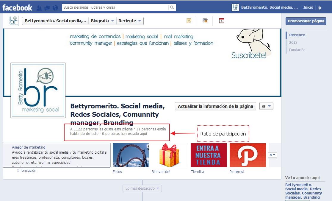Click the Ayudo a rentabilizar description text
This screenshot has height=201, width=332.
[59, 157]
